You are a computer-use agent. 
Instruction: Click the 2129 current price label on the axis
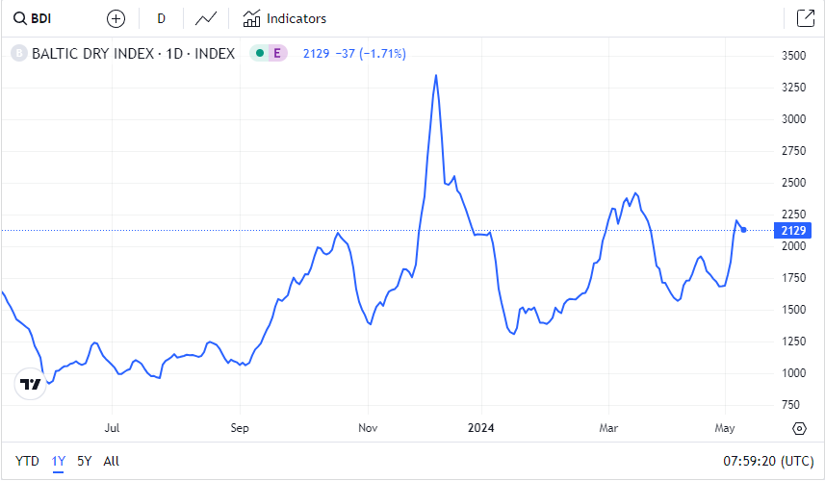pos(795,230)
